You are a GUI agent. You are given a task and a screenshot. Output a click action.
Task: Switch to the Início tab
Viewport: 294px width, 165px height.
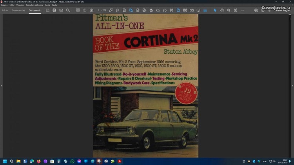[x=5, y=10]
